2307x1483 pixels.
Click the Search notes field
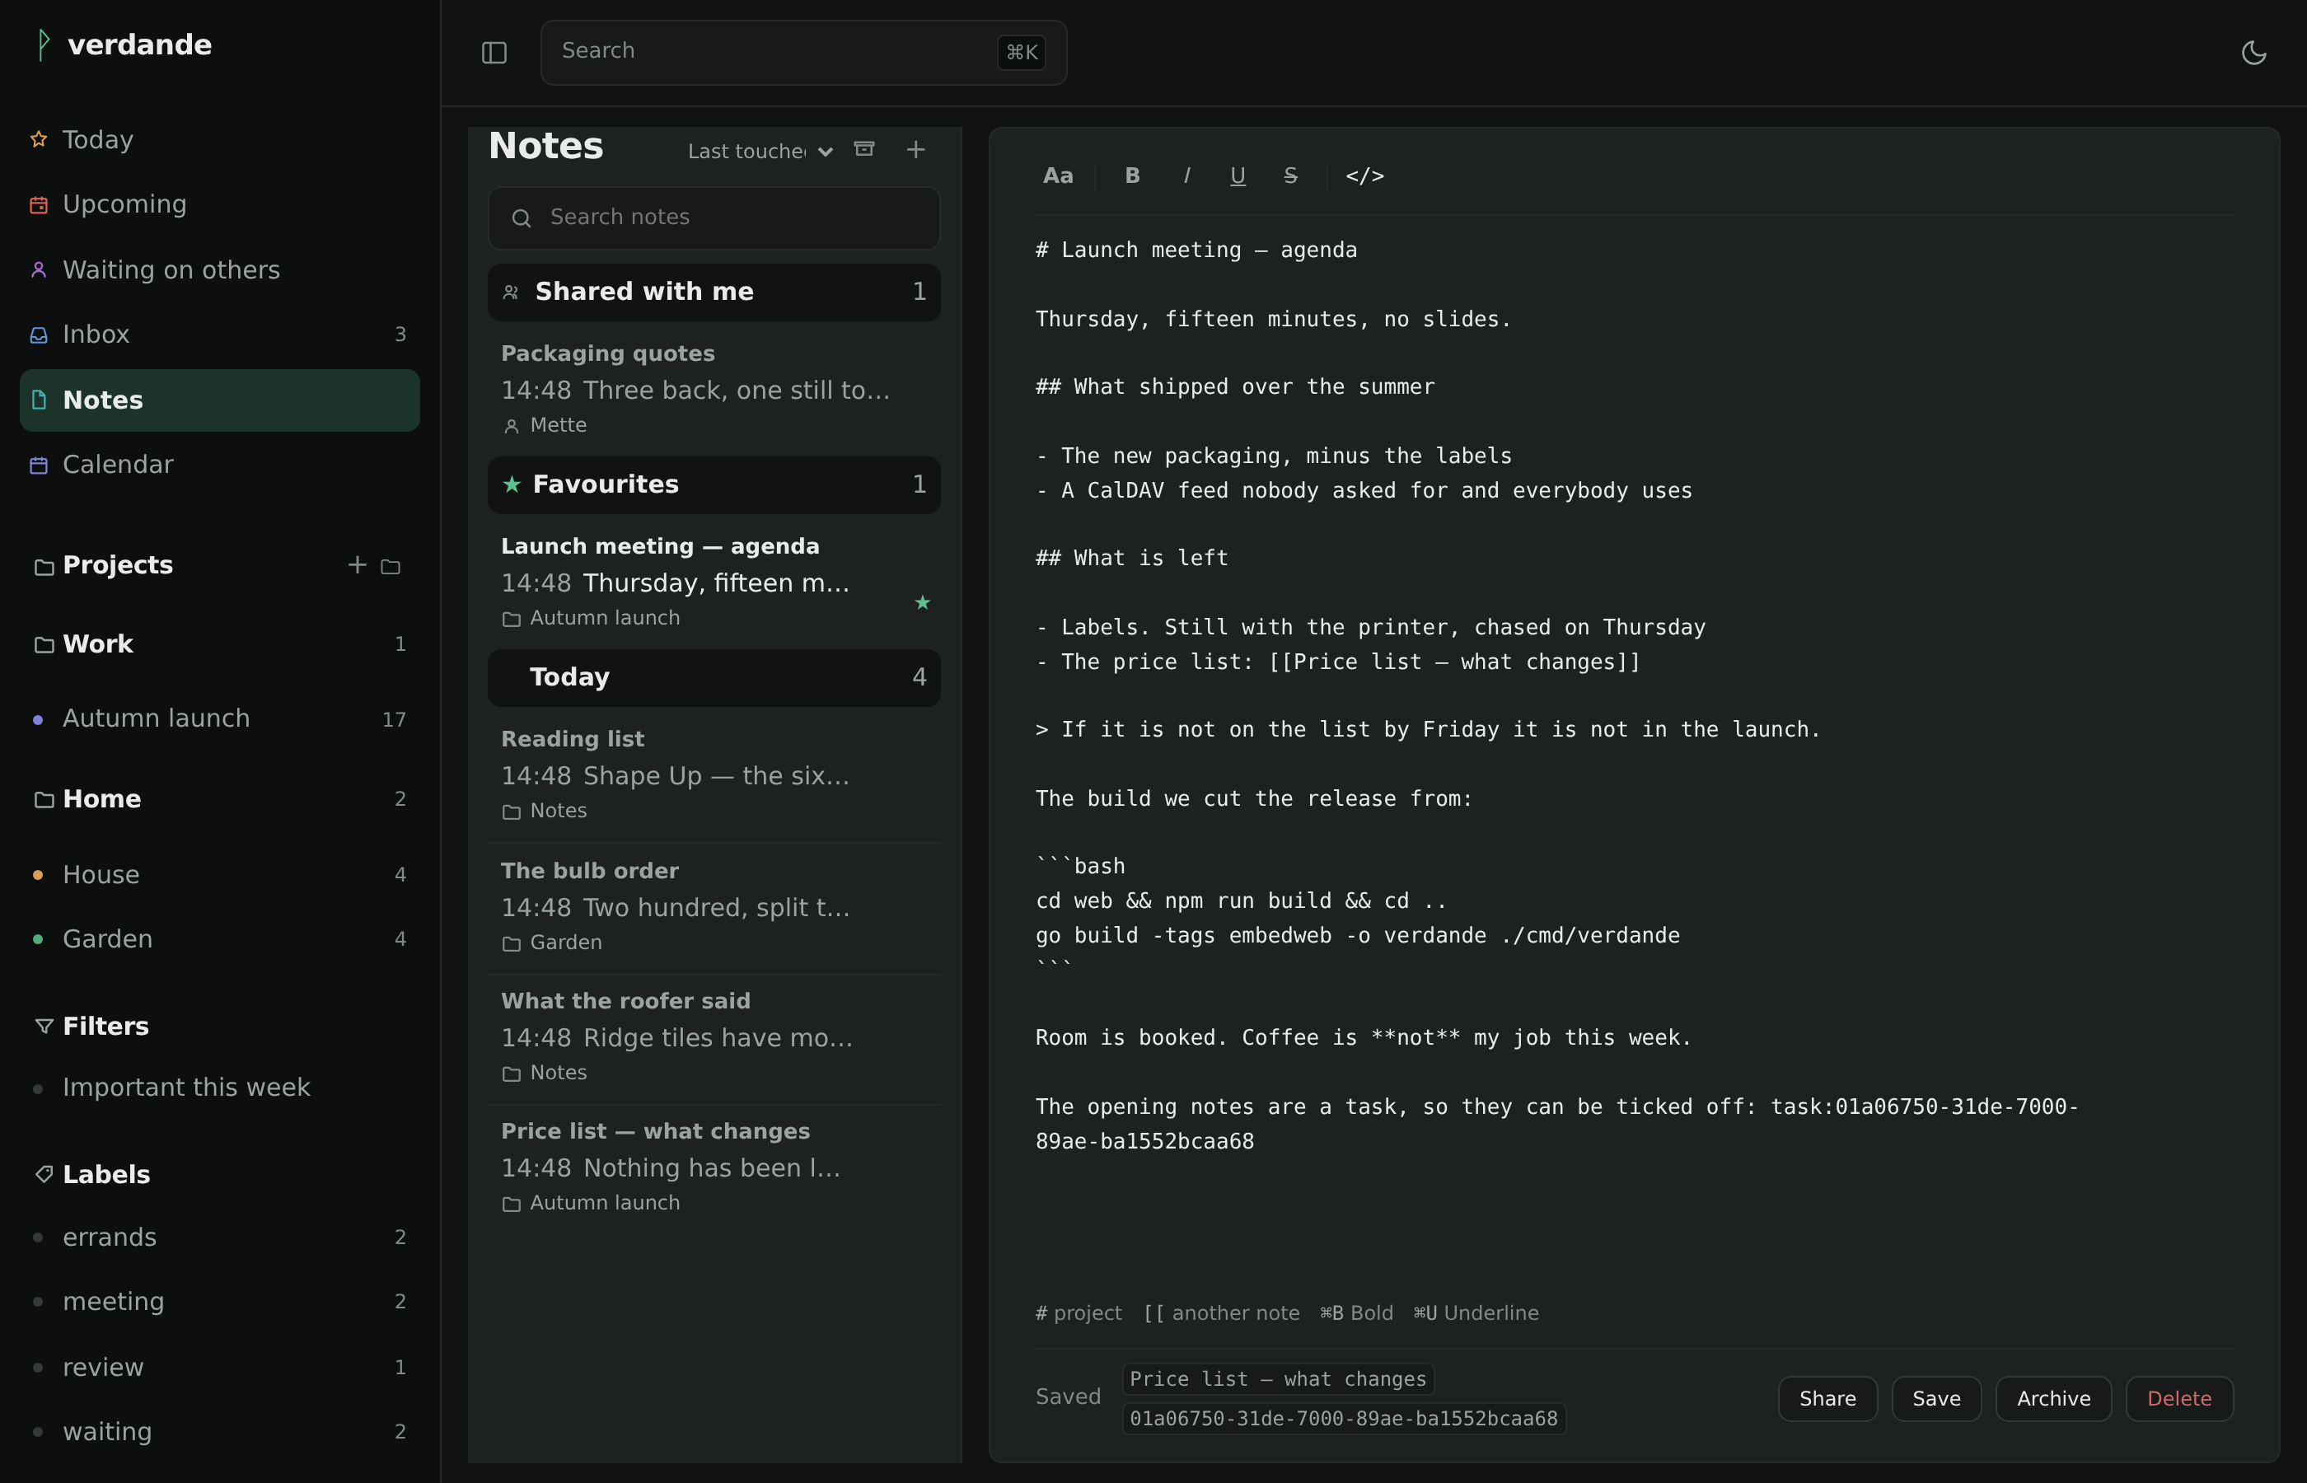coord(714,218)
